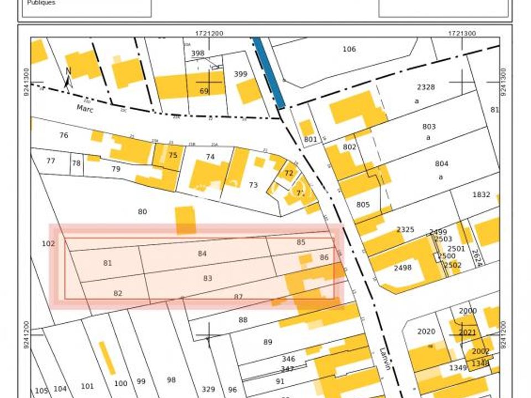Select parcel number 804
Screen dimensions: 531x398
point(441,164)
